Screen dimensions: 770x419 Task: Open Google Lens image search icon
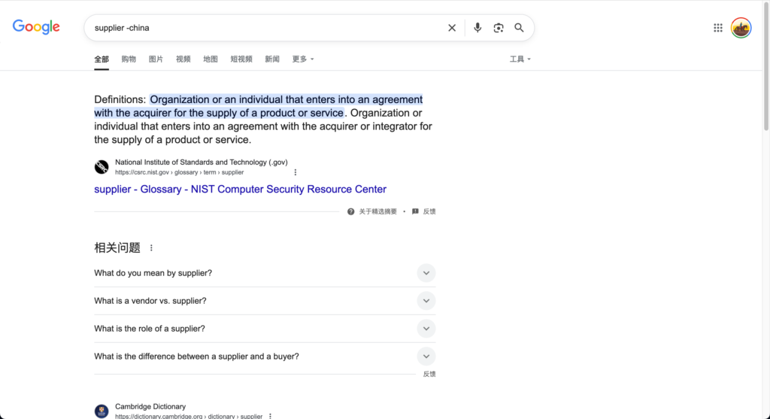[499, 28]
